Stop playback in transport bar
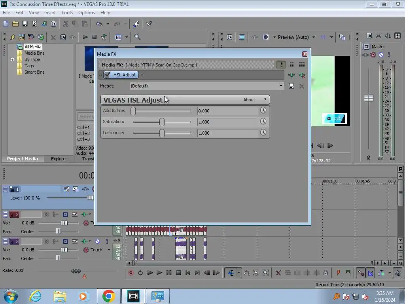Viewport: 405px width, 304px height. (178, 273)
